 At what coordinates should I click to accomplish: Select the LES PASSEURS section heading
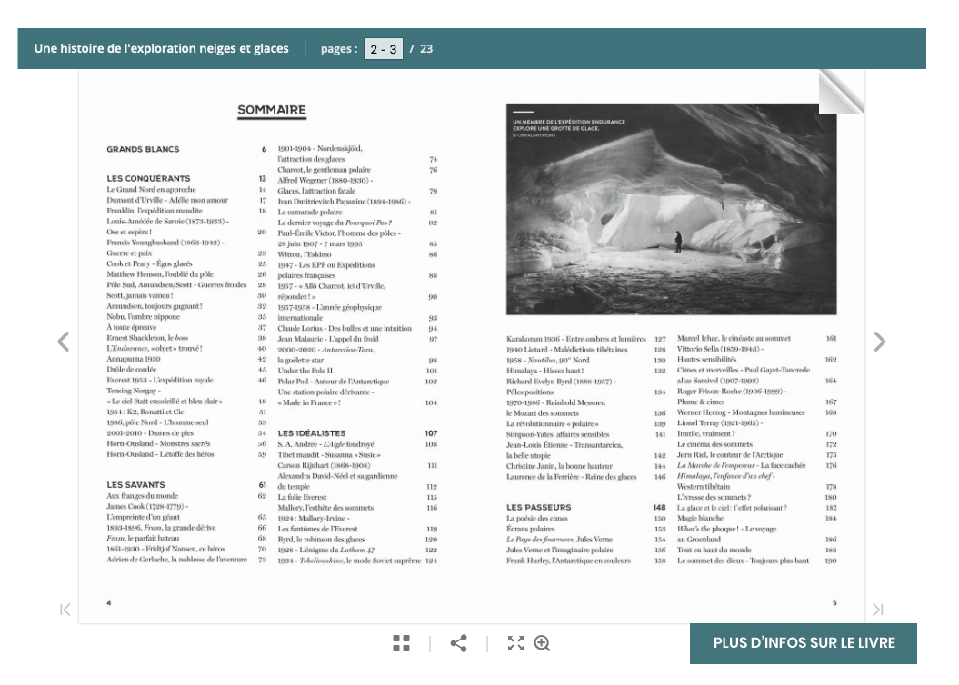click(x=539, y=507)
